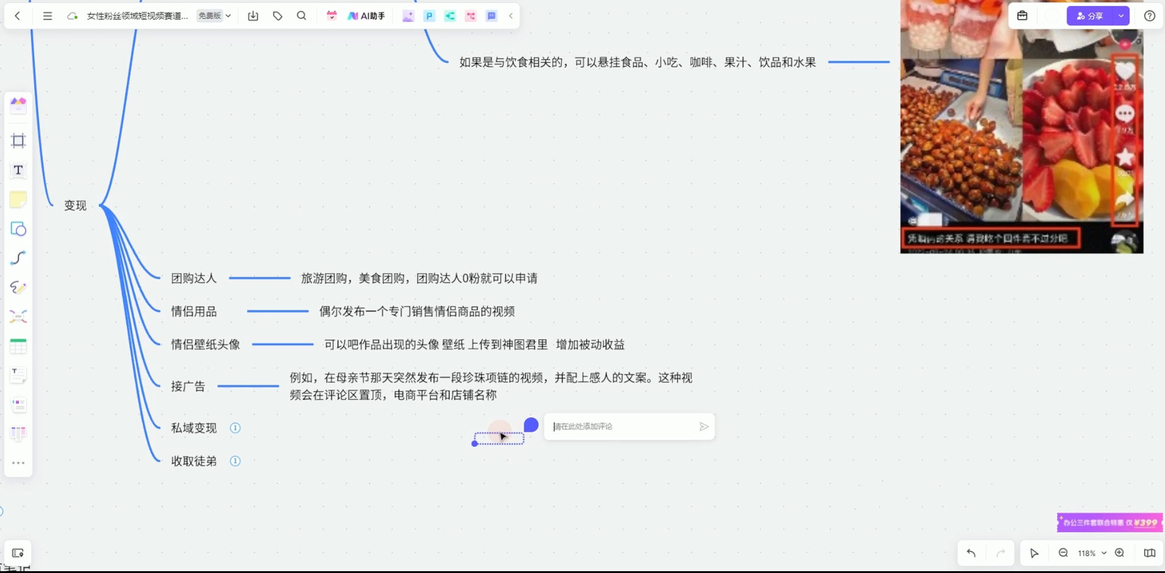Collapse the top-right app icon strip with the chevron
Viewport: 1165px width, 573px height.
coord(511,16)
